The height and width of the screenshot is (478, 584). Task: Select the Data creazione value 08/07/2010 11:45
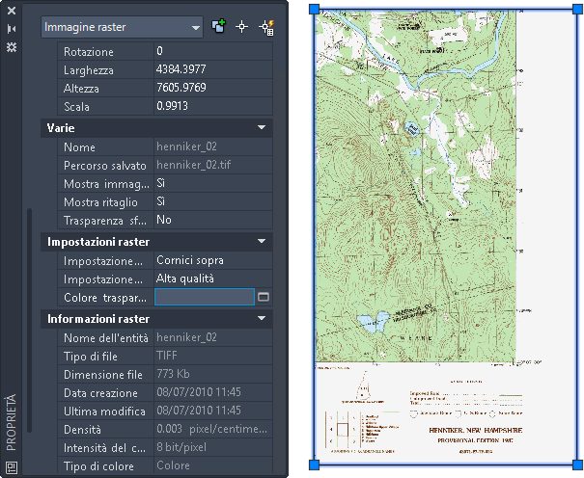tap(213, 392)
